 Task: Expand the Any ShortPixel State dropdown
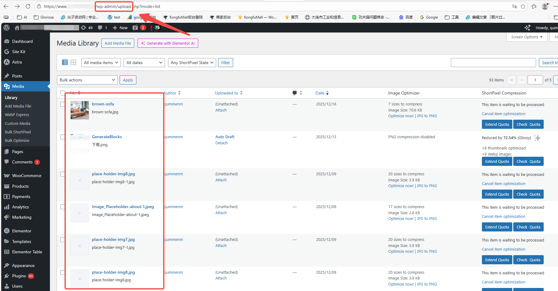(x=192, y=63)
